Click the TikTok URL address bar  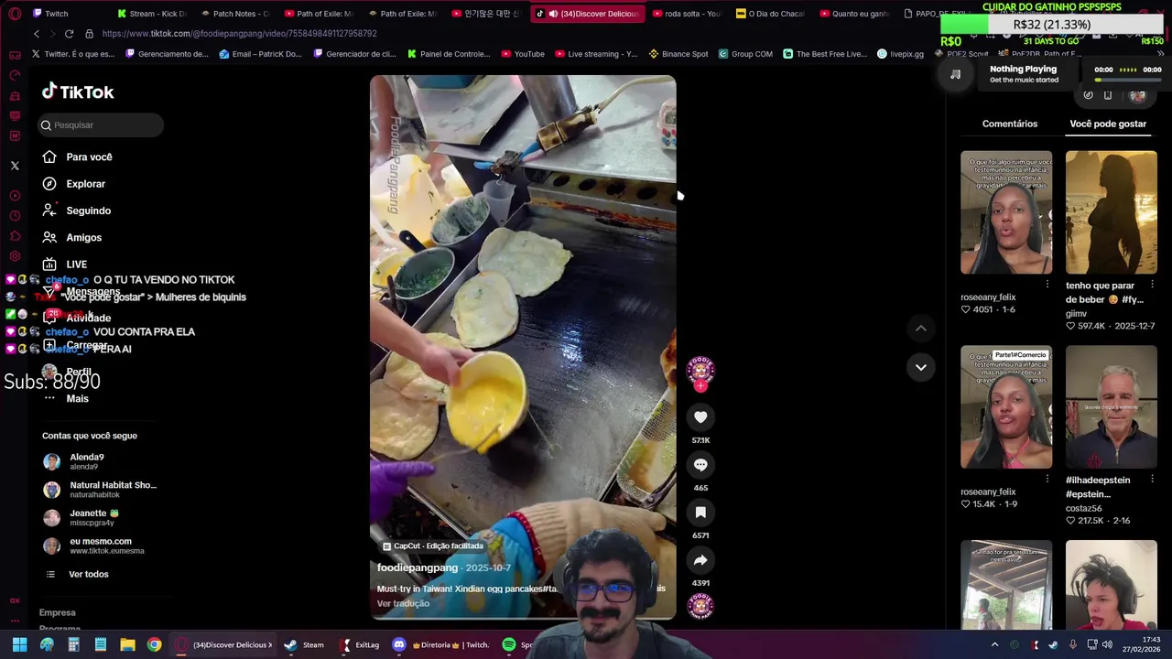239,34
